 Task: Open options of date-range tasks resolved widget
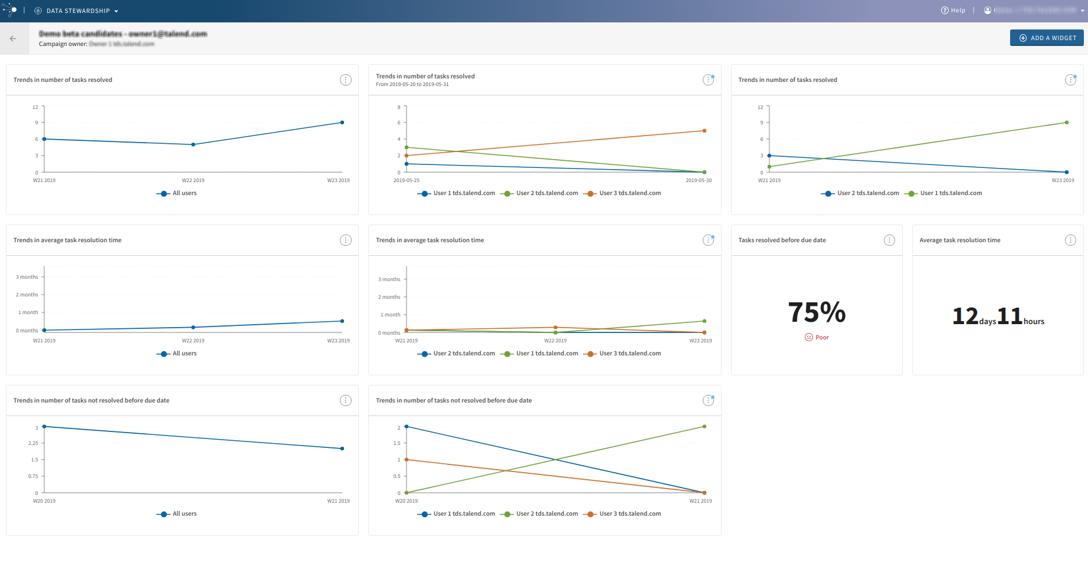[x=708, y=80]
